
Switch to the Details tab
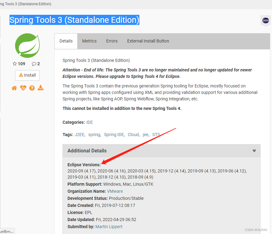66,41
